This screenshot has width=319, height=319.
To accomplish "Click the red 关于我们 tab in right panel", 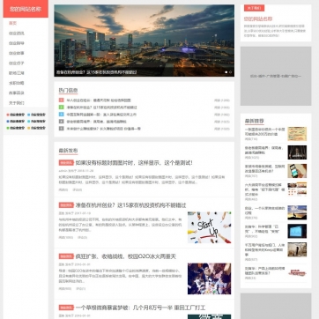I will click(254, 8).
